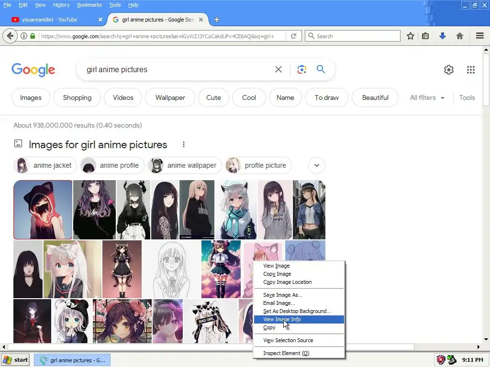Screen dimensions: 490x367
Task: Bookmark this page with star icon
Action: [x=410, y=36]
